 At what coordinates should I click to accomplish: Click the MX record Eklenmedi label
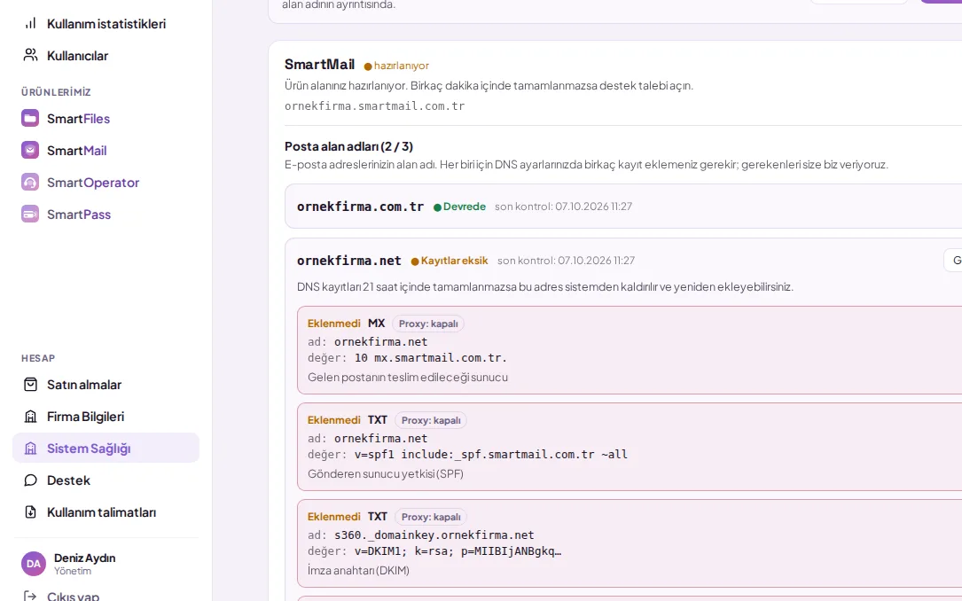pos(333,324)
